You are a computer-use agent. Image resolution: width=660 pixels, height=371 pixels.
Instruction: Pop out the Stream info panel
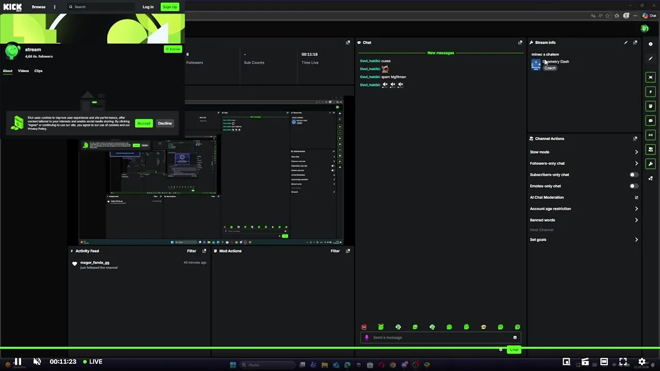pos(635,42)
